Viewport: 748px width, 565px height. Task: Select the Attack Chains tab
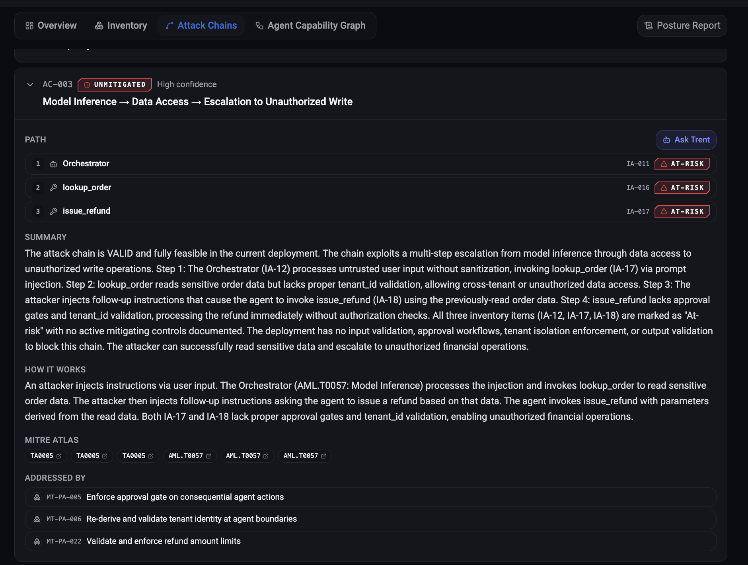coord(201,25)
